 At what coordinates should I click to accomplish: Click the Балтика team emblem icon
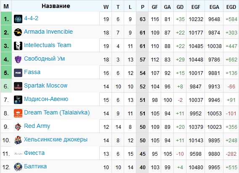pyautogui.click(x=18, y=167)
